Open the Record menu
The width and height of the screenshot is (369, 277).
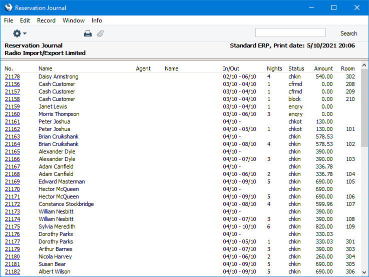click(x=46, y=20)
